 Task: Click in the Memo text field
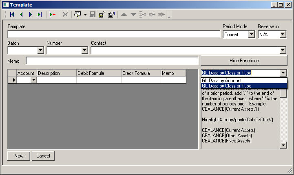[x=112, y=61]
